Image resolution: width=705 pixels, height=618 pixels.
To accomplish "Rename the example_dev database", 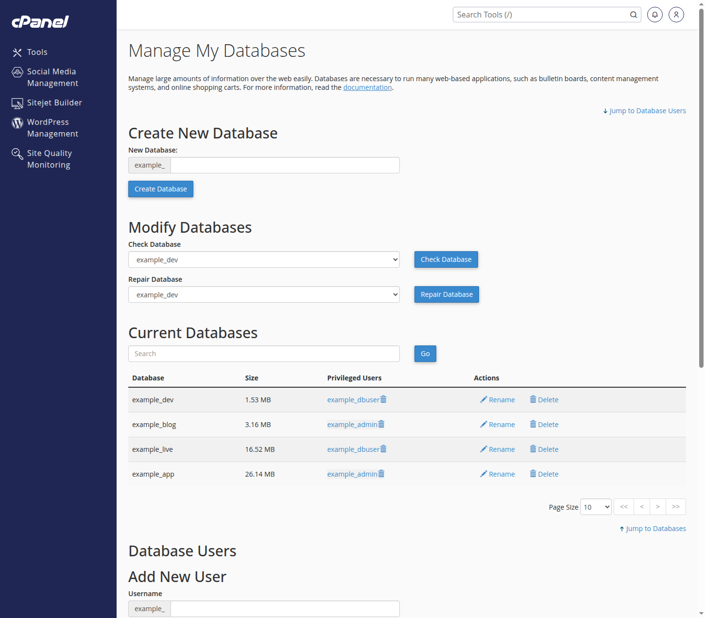I will click(x=498, y=400).
